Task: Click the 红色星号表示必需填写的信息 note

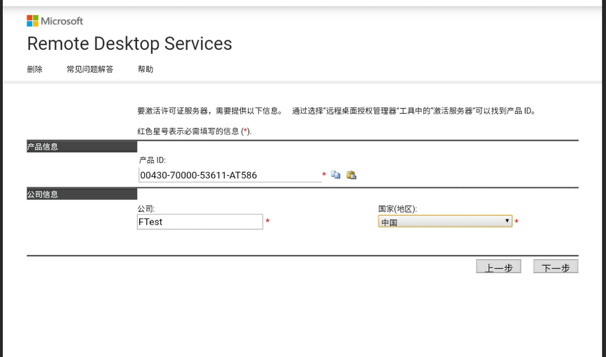Action: click(194, 131)
